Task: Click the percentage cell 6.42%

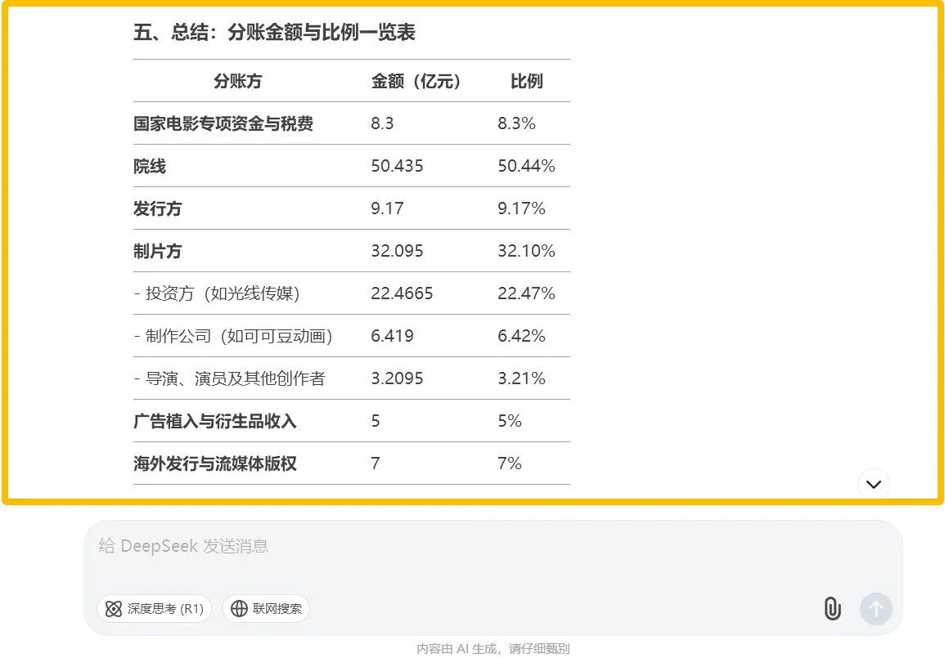Action: pos(521,336)
